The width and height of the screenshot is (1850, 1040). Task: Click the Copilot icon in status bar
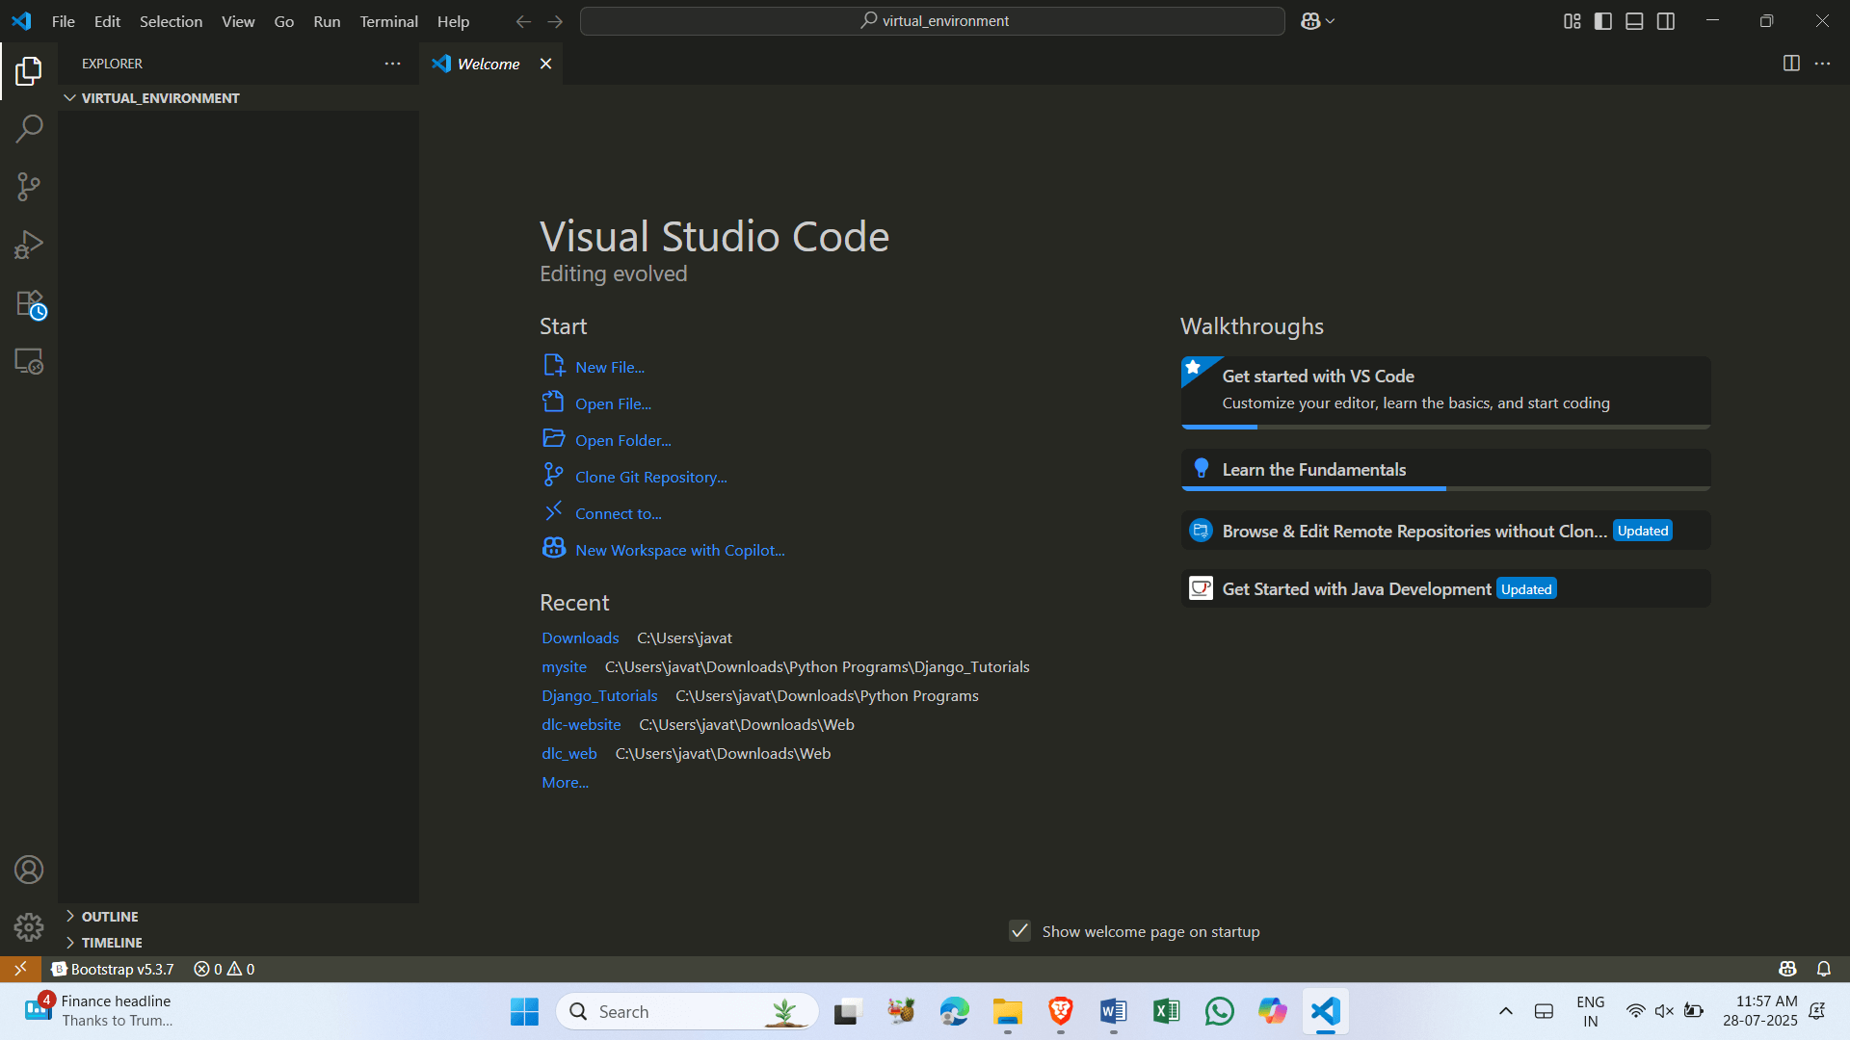coord(1787,969)
